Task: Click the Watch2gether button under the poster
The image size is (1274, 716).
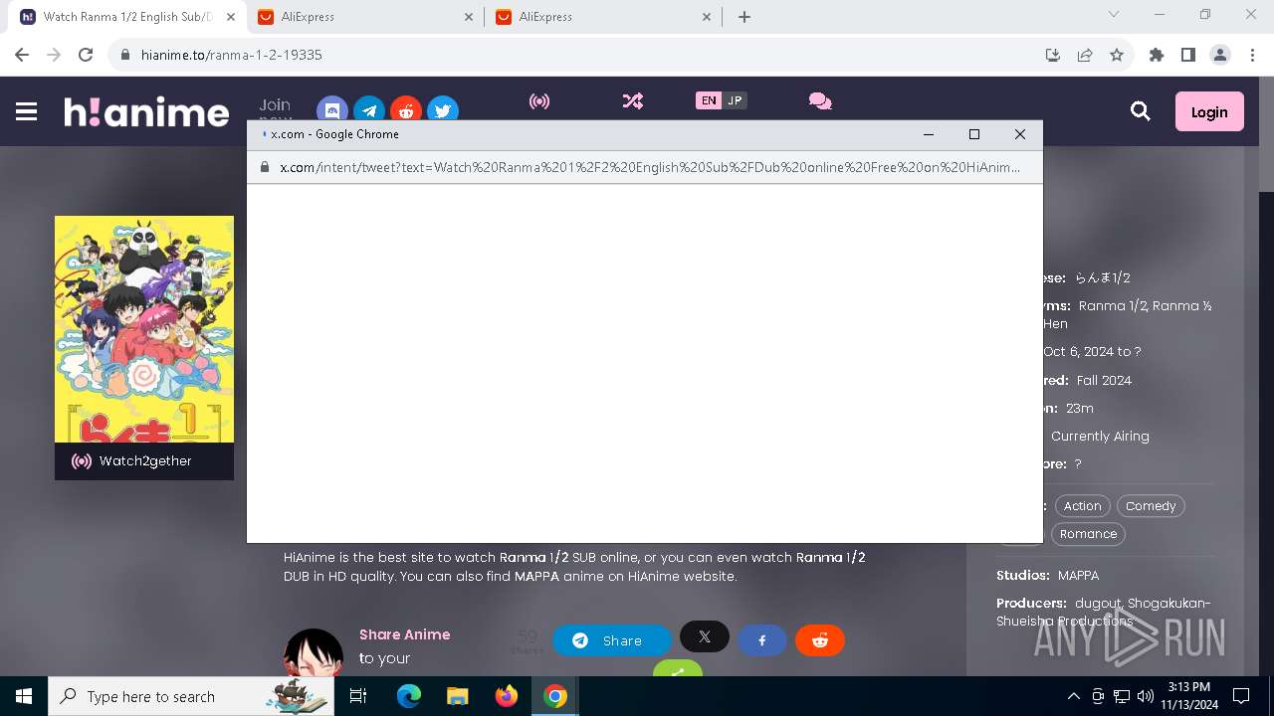Action: [144, 461]
